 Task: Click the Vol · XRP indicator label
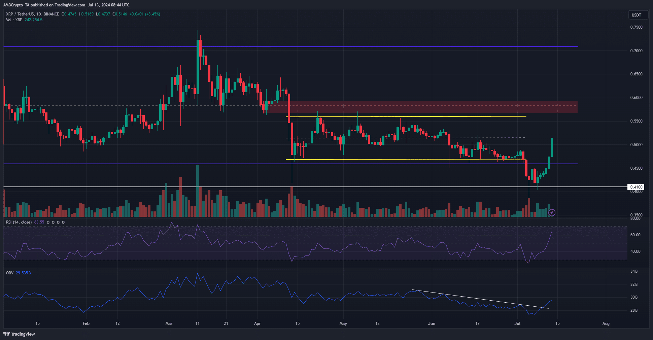[14, 20]
